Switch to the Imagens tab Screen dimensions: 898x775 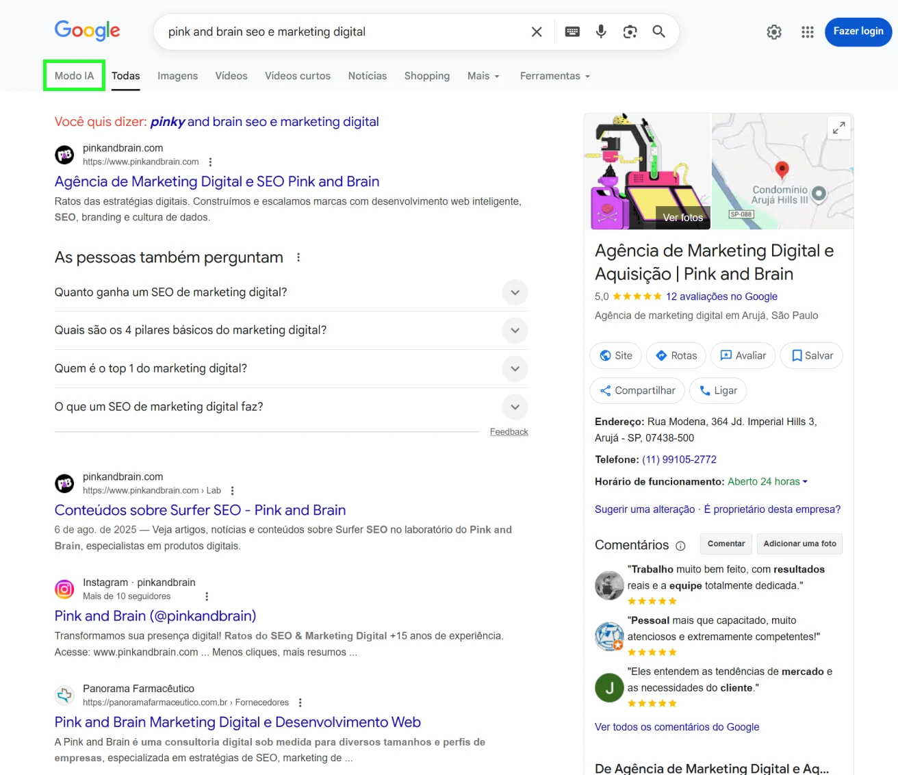coord(177,76)
